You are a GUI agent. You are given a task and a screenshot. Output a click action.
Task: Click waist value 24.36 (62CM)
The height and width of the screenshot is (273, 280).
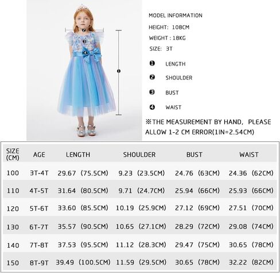coord(251,173)
